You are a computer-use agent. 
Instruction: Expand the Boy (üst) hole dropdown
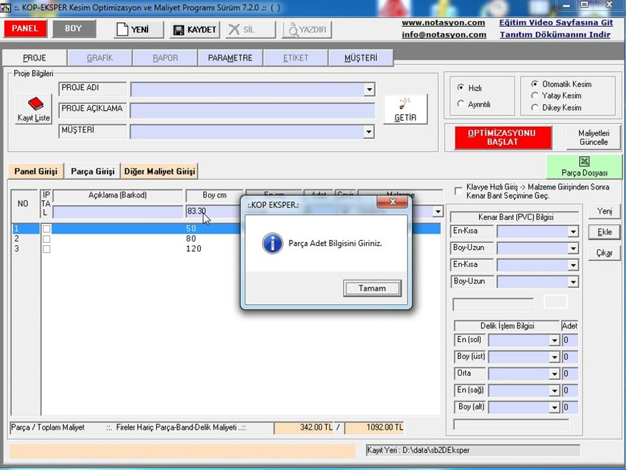point(554,357)
